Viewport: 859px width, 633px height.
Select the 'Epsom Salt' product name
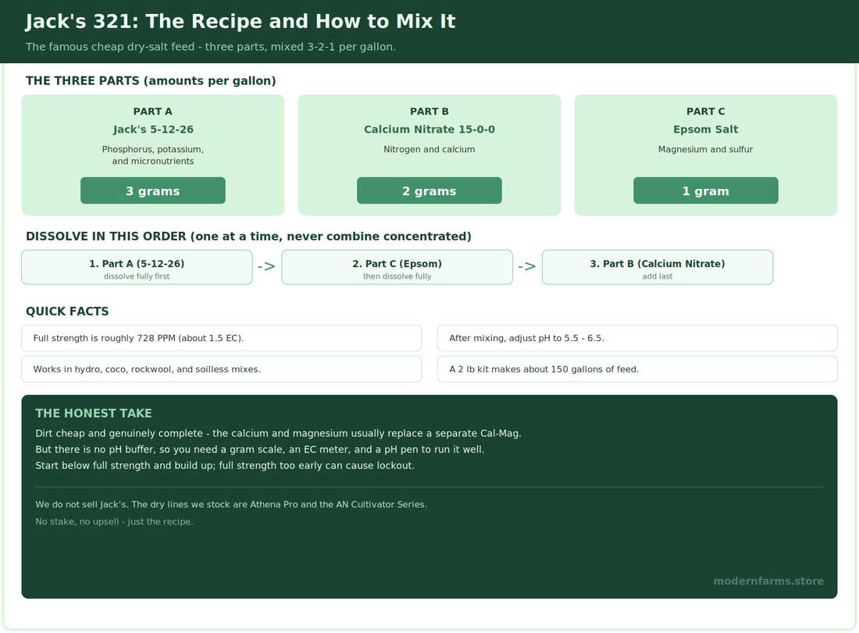706,130
